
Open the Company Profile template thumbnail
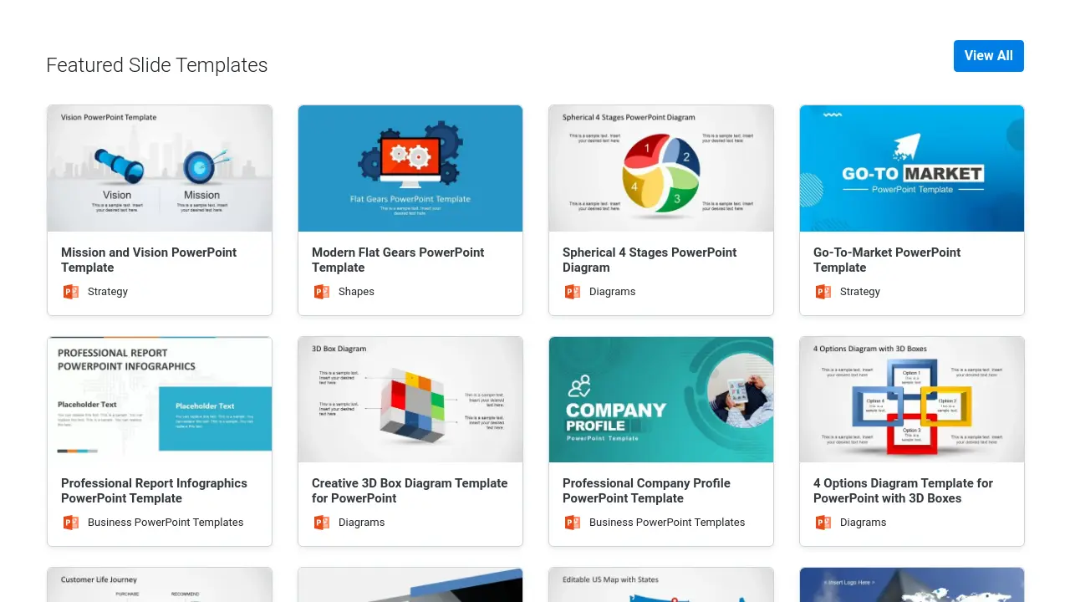tap(661, 400)
